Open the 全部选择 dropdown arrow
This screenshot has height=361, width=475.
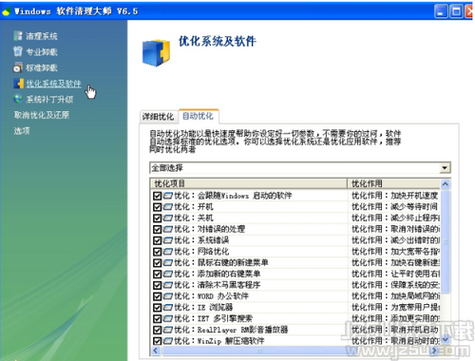pyautogui.click(x=445, y=168)
